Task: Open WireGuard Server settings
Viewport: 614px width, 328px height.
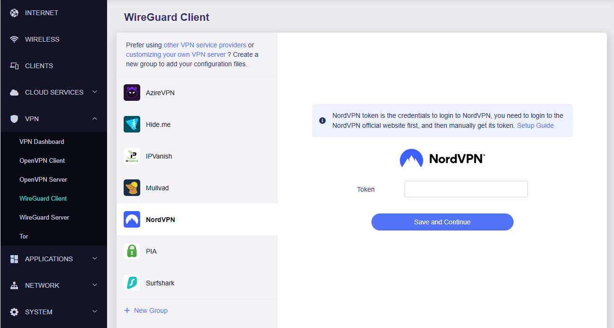Action: click(44, 217)
